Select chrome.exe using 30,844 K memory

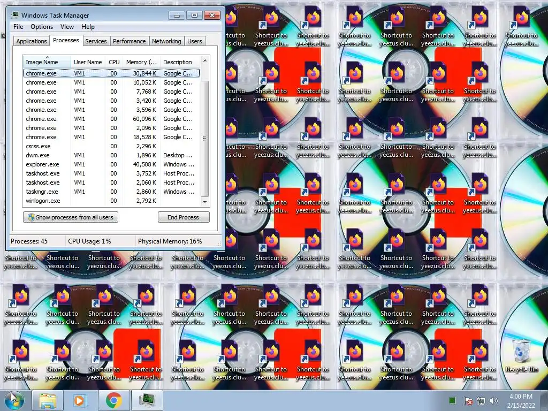pos(111,73)
